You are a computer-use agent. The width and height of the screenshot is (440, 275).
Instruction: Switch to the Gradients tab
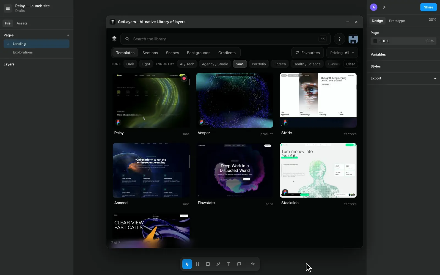(x=227, y=53)
